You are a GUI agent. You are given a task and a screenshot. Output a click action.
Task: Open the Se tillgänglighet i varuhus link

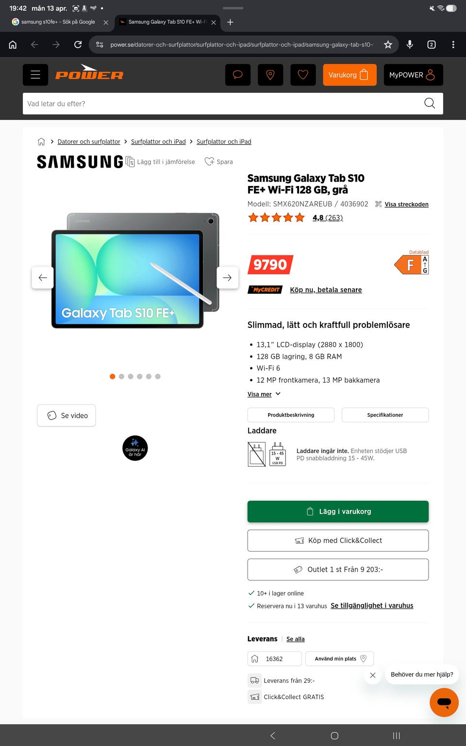click(x=372, y=606)
